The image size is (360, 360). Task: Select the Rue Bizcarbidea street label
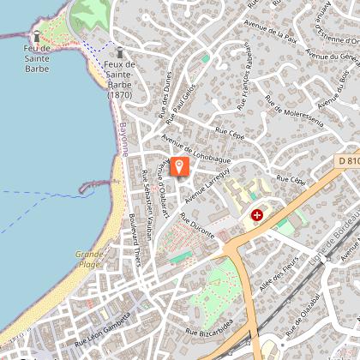(209, 327)
